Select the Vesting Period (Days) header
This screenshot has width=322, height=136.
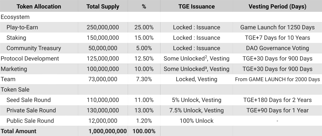point(277,7)
